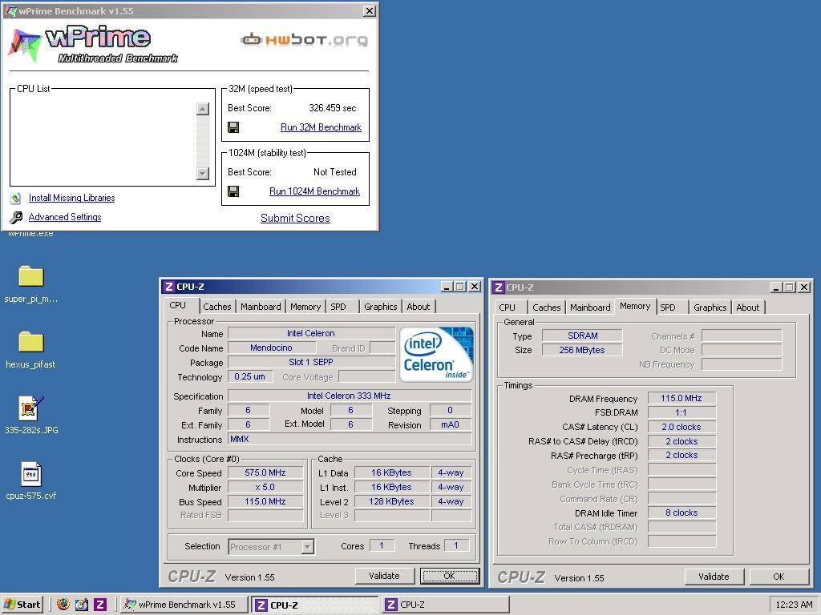Click the Bus Speed 115.0 MHz field
The height and width of the screenshot is (615, 821).
(x=265, y=501)
